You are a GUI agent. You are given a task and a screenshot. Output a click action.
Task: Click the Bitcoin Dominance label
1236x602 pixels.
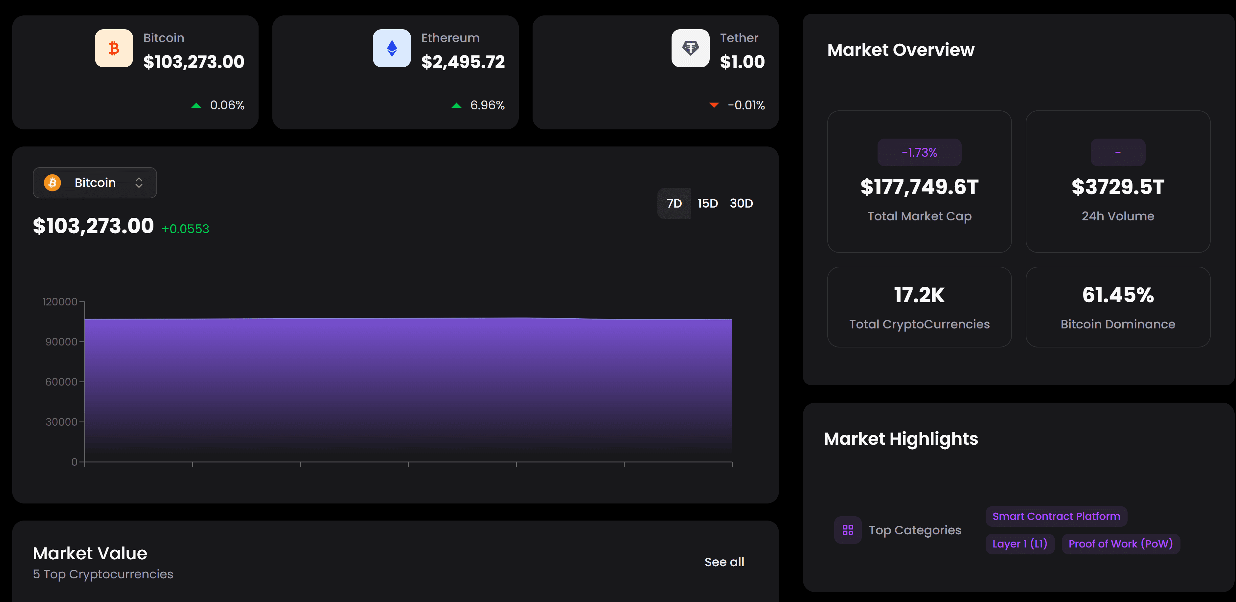point(1117,324)
